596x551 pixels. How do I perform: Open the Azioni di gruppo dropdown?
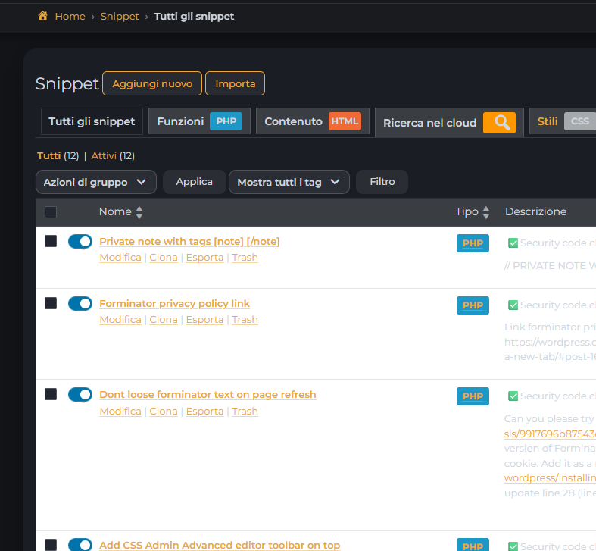click(x=95, y=182)
